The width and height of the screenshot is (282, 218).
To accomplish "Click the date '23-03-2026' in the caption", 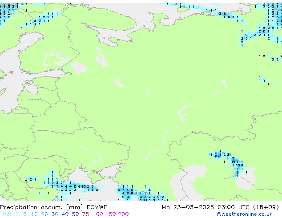I will 193,207.
